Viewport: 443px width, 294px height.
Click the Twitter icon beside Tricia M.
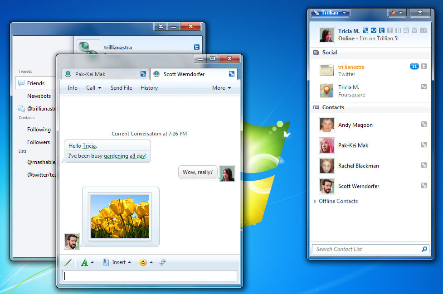click(382, 31)
